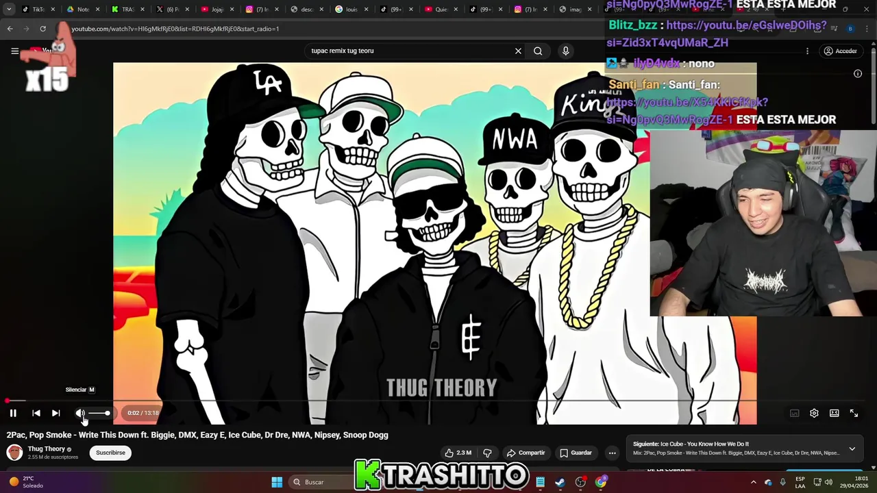Reload the page with the browser refresh icon
Screen dimensions: 877x493
click(x=42, y=29)
